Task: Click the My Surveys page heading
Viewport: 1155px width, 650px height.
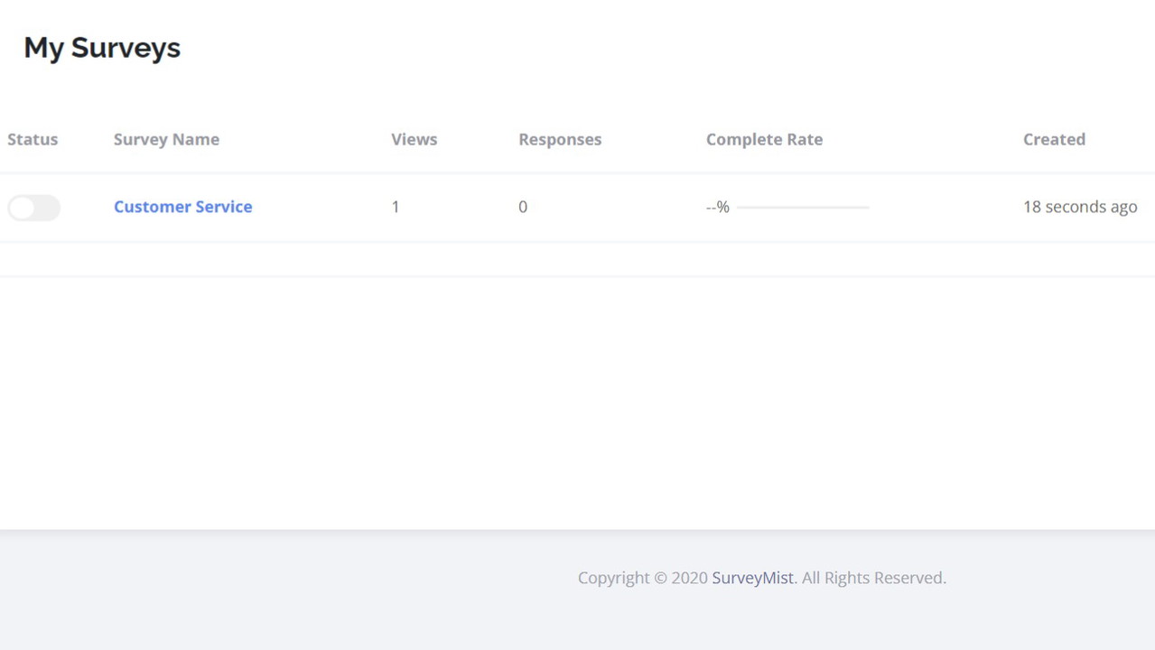Action: pos(102,48)
